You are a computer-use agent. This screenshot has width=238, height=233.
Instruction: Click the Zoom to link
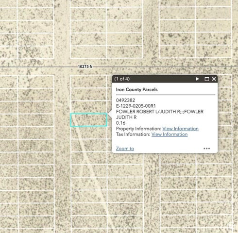coord(125,149)
